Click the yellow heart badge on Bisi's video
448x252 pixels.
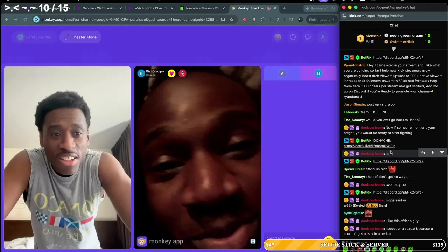[171, 73]
